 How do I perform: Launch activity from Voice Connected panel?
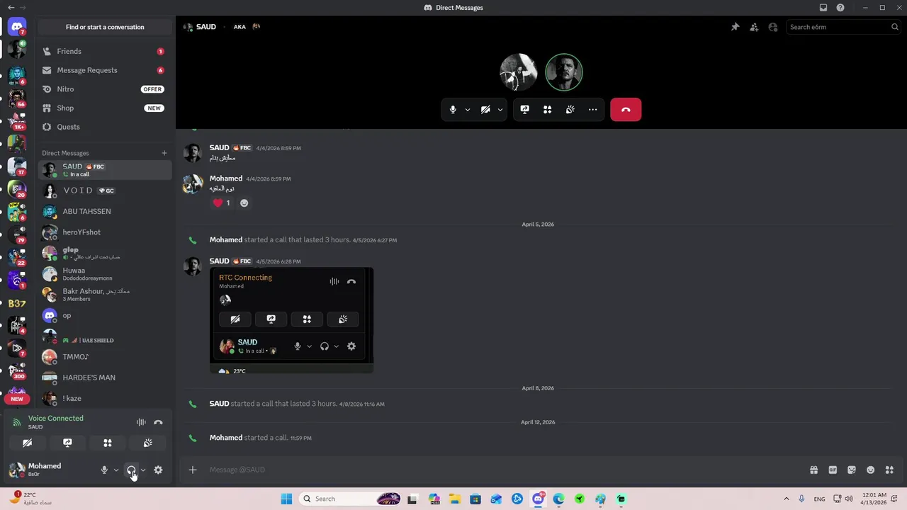pyautogui.click(x=108, y=443)
